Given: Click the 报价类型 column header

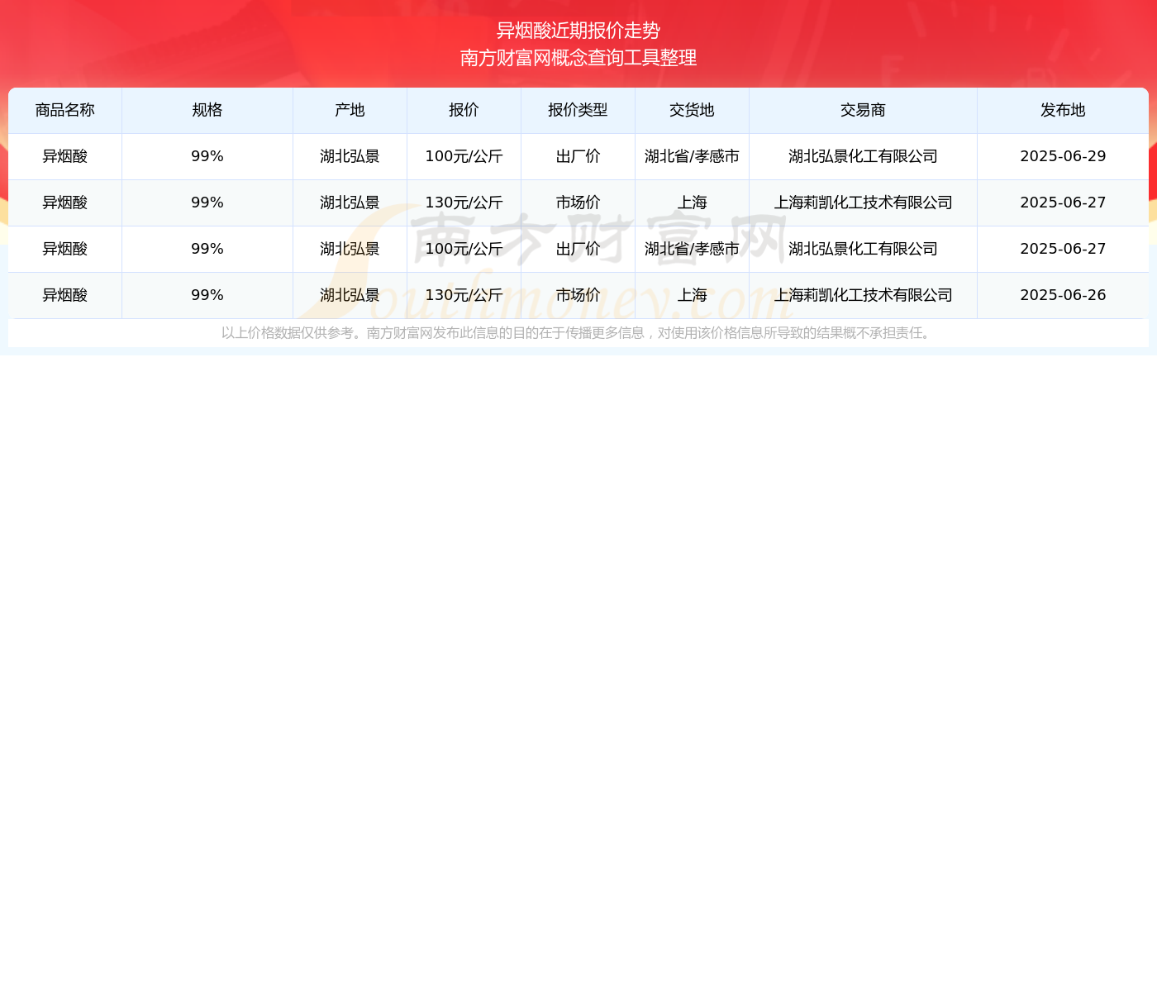Looking at the screenshot, I should (578, 111).
